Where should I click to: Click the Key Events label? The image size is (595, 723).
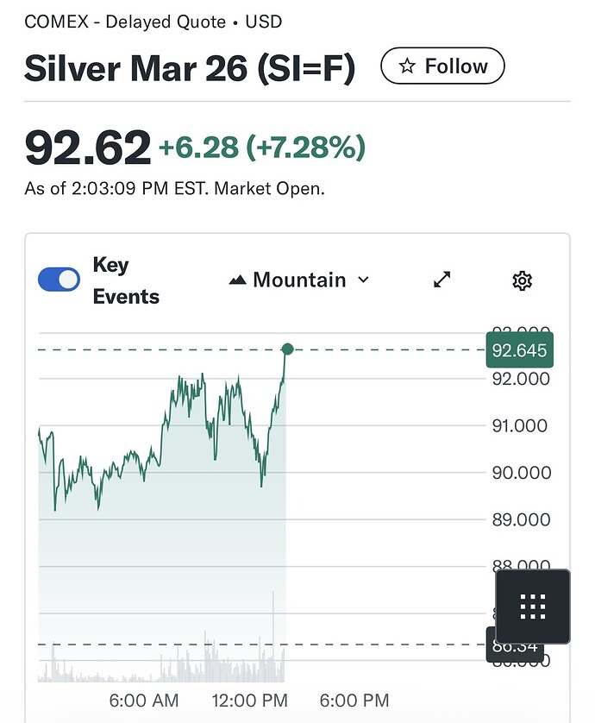tap(125, 280)
